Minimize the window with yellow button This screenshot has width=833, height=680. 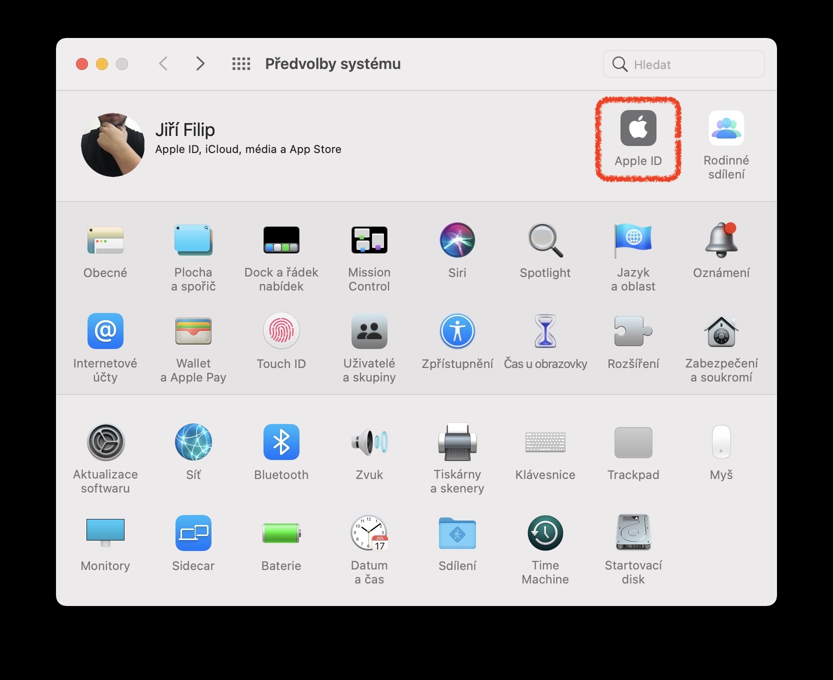pyautogui.click(x=102, y=64)
